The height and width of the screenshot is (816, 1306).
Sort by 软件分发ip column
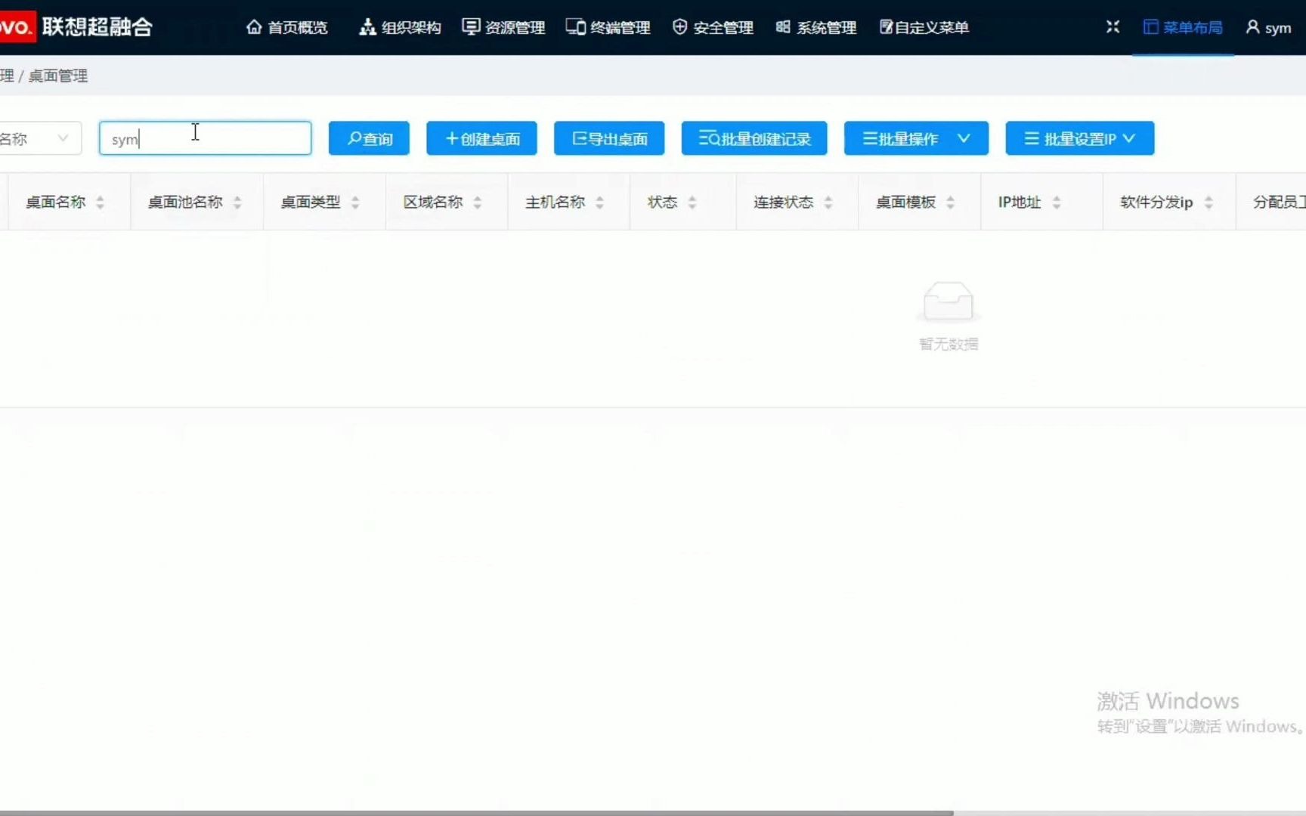coord(1209,202)
